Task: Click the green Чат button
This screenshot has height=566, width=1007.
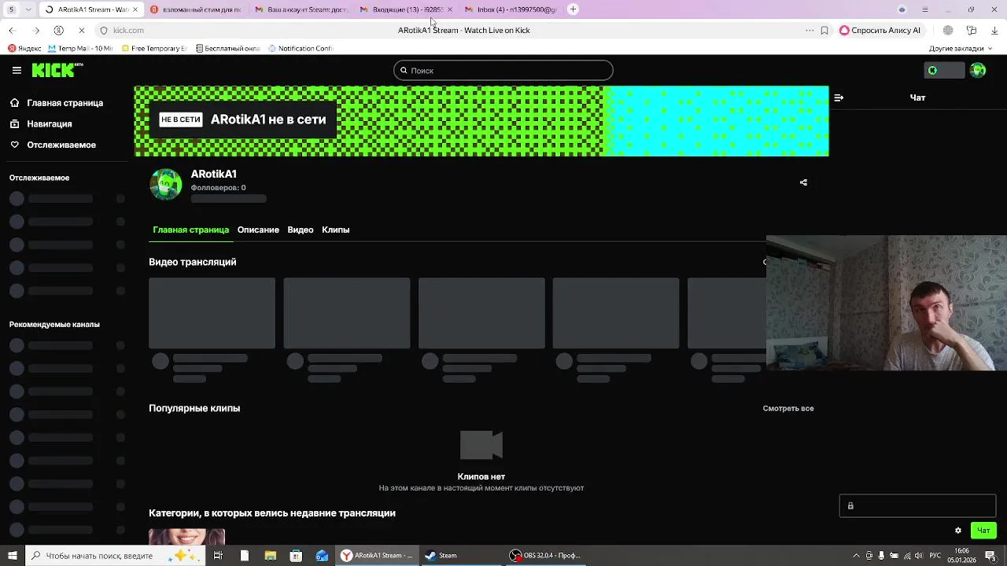Action: pos(983,531)
